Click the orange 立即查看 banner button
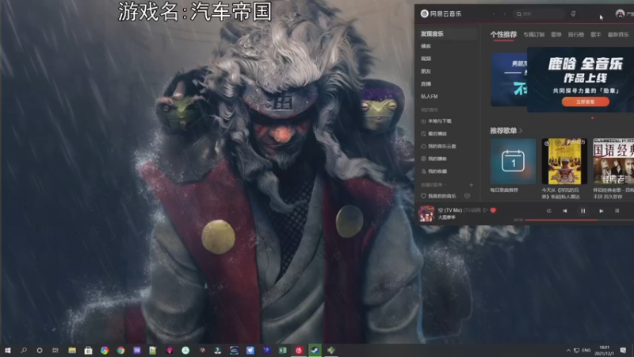This screenshot has width=634, height=357. coord(585,102)
